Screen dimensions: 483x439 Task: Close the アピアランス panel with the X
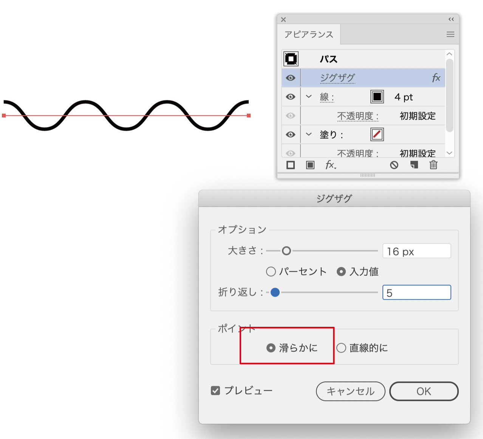(x=283, y=19)
